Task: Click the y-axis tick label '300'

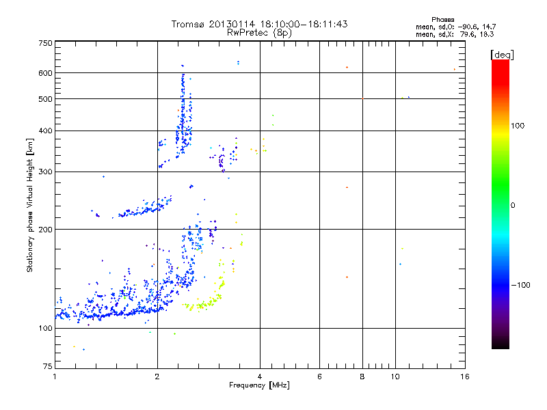Action: (45, 172)
